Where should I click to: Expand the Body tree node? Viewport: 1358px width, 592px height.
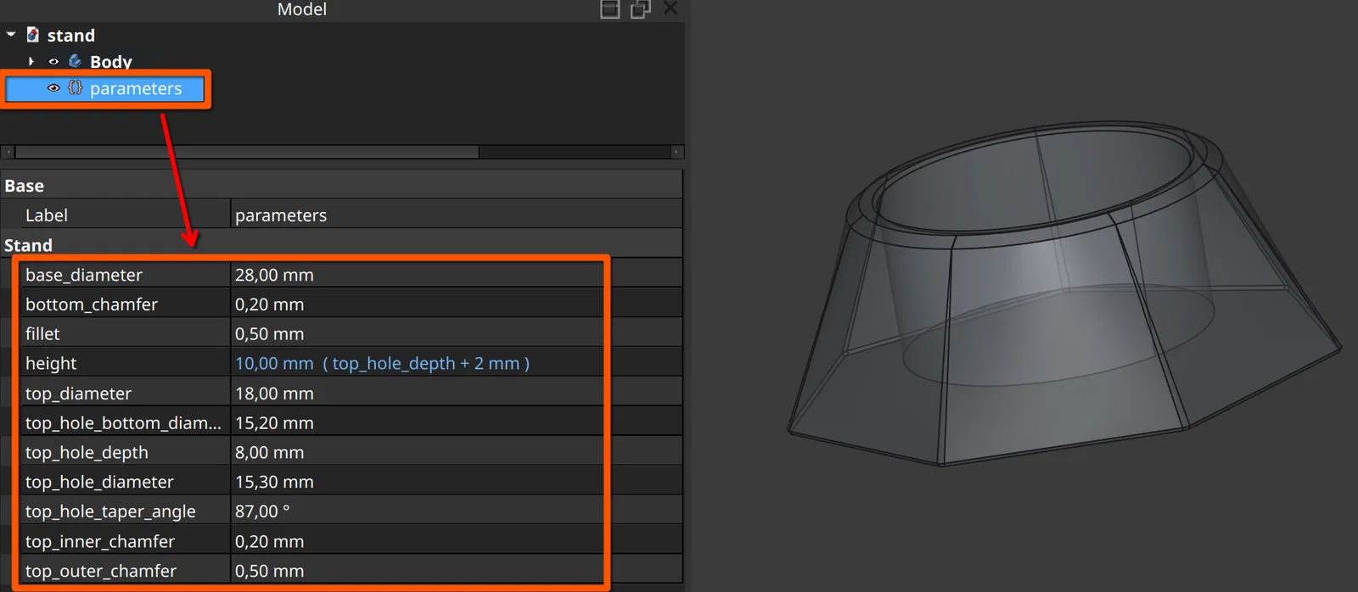pos(31,61)
